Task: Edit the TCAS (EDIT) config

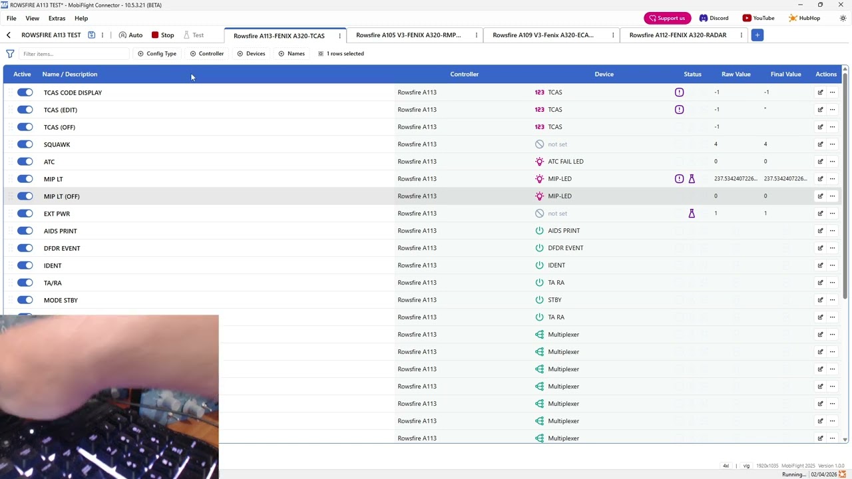Action: 820,110
